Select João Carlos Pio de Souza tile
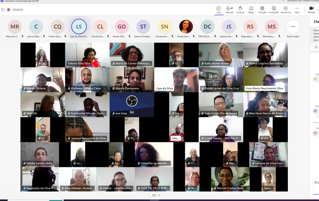 [221, 105]
